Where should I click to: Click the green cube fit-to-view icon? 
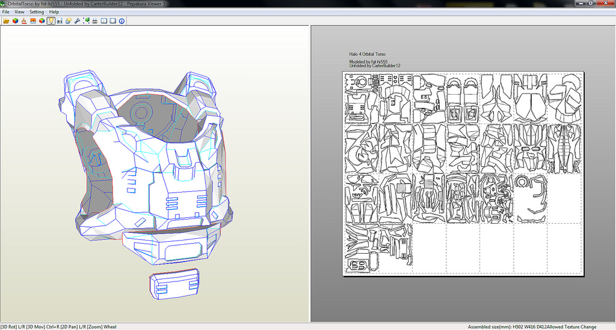pos(86,21)
